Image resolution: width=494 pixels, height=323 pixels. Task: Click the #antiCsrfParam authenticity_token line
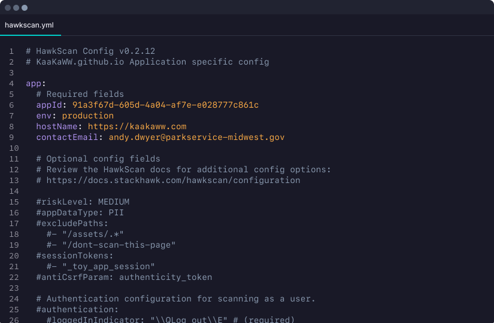(124, 278)
